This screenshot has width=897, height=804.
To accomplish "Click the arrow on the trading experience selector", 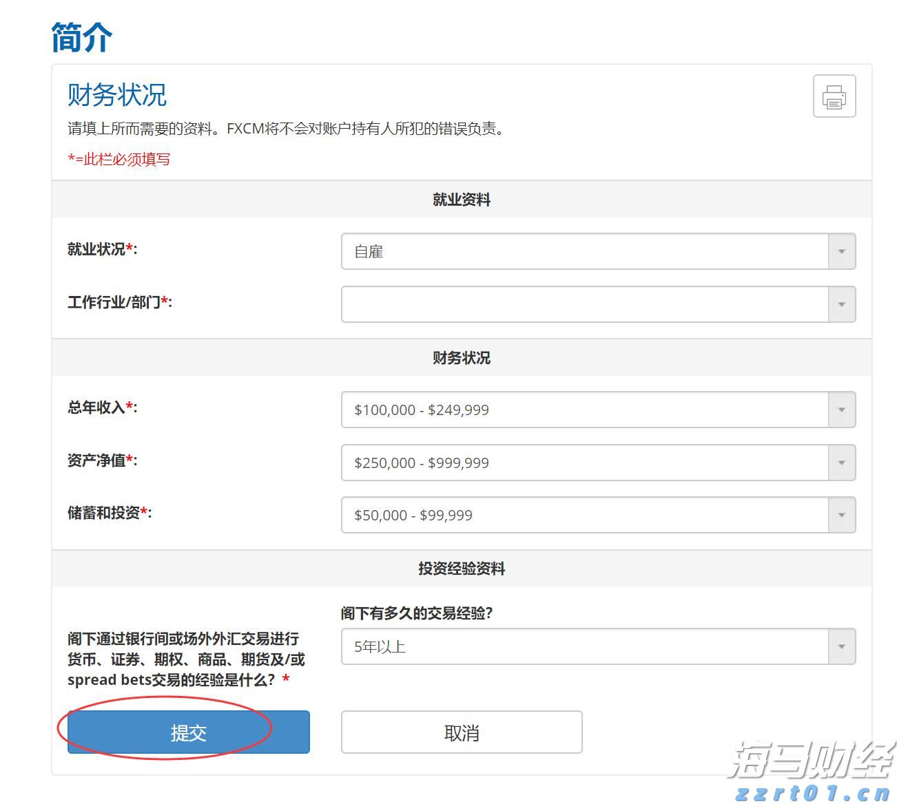I will [x=841, y=646].
